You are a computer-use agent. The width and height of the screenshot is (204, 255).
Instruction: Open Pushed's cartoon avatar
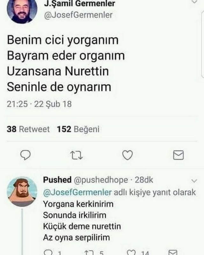(22, 192)
